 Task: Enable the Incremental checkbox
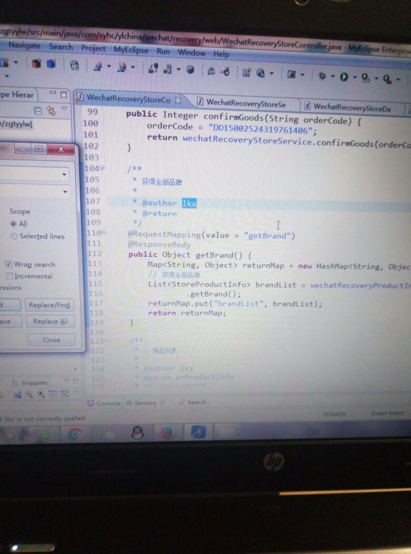coord(9,276)
